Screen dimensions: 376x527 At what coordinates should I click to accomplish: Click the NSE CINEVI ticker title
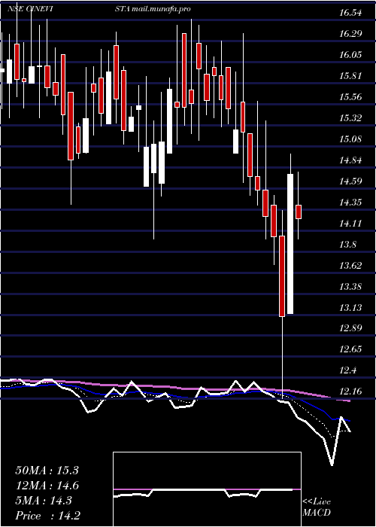point(32,9)
